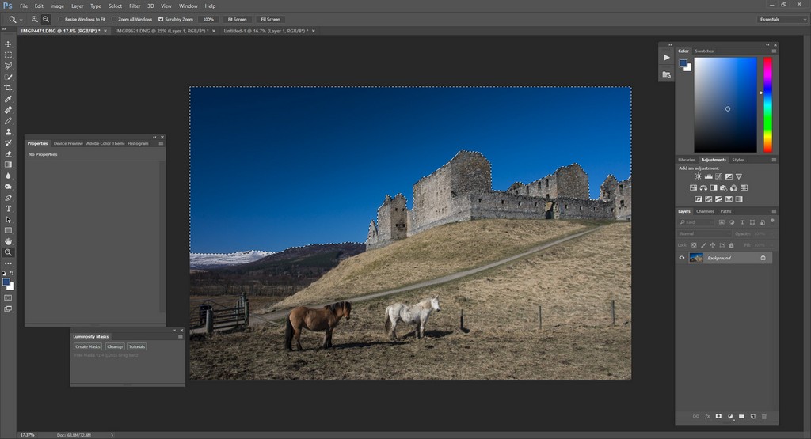Select the Move tool
The height and width of the screenshot is (439, 811).
(x=9, y=44)
